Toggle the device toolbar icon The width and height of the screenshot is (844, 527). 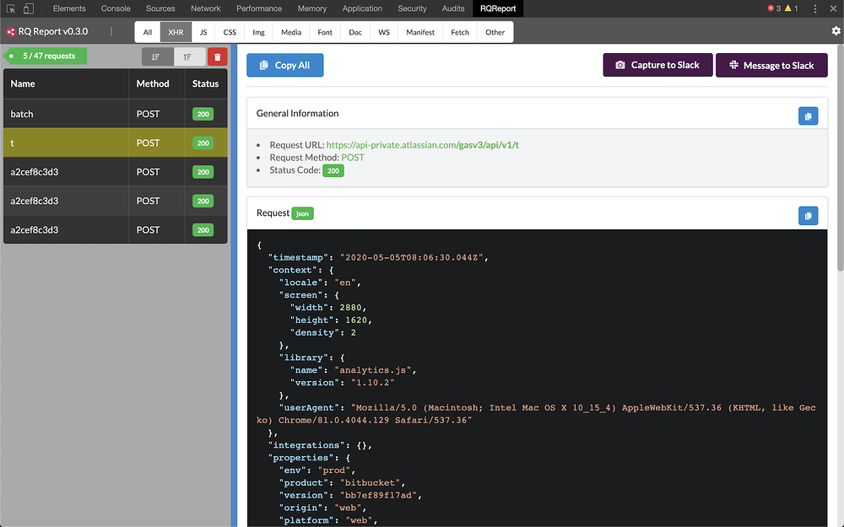[29, 8]
